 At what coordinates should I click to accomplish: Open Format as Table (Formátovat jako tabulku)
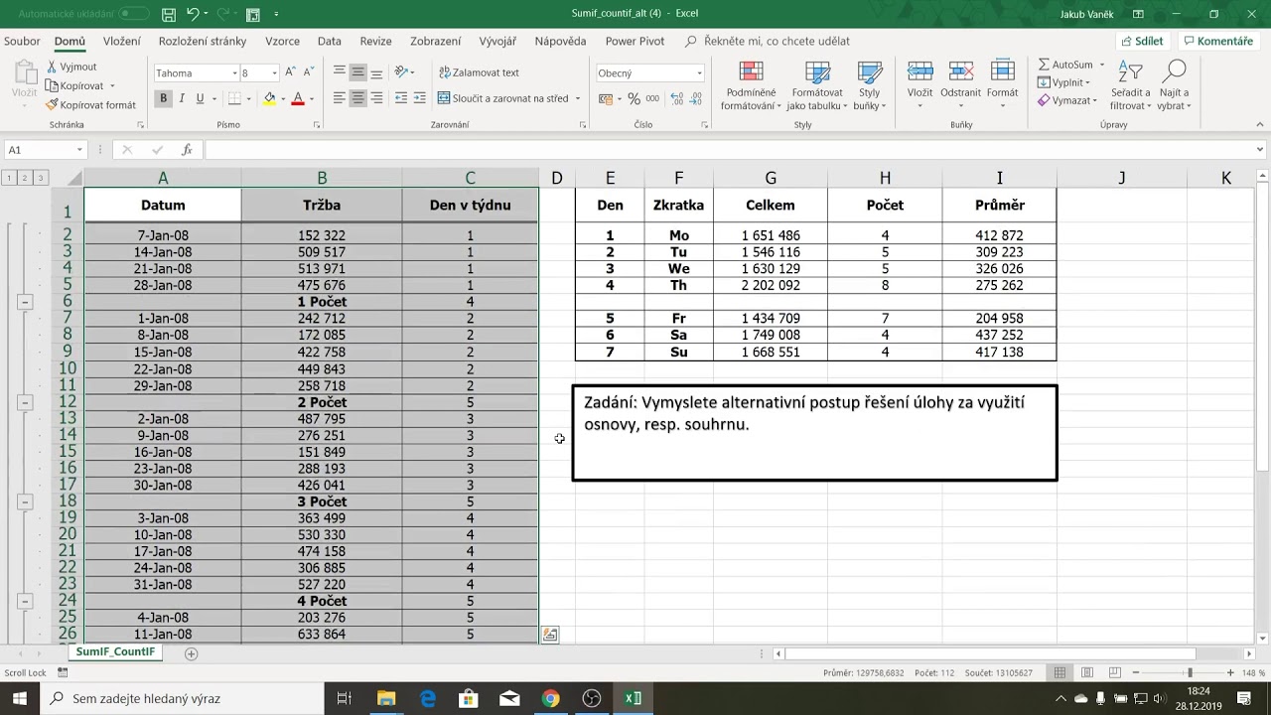817,86
